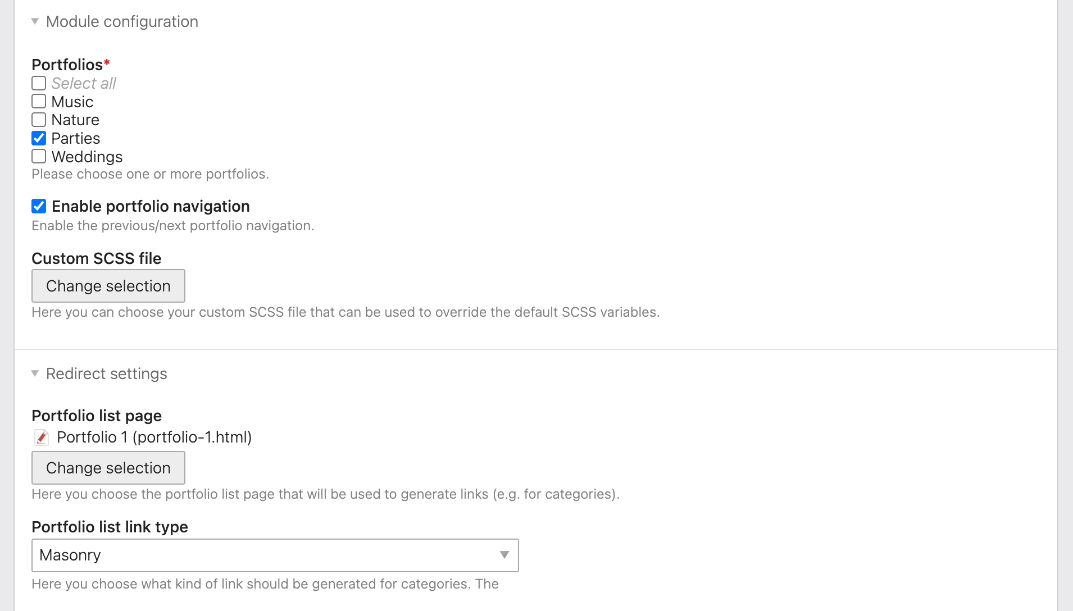Viewport: 1073px width, 611px height.
Task: Disable portfolio navigation
Action: 38,206
